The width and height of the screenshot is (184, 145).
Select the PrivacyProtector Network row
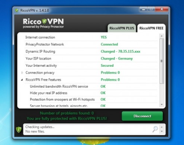tap(91, 44)
